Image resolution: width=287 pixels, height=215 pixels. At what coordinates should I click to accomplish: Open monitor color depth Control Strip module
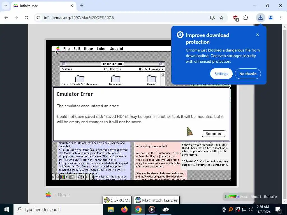tap(64, 177)
